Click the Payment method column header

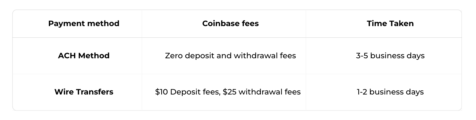pos(84,23)
